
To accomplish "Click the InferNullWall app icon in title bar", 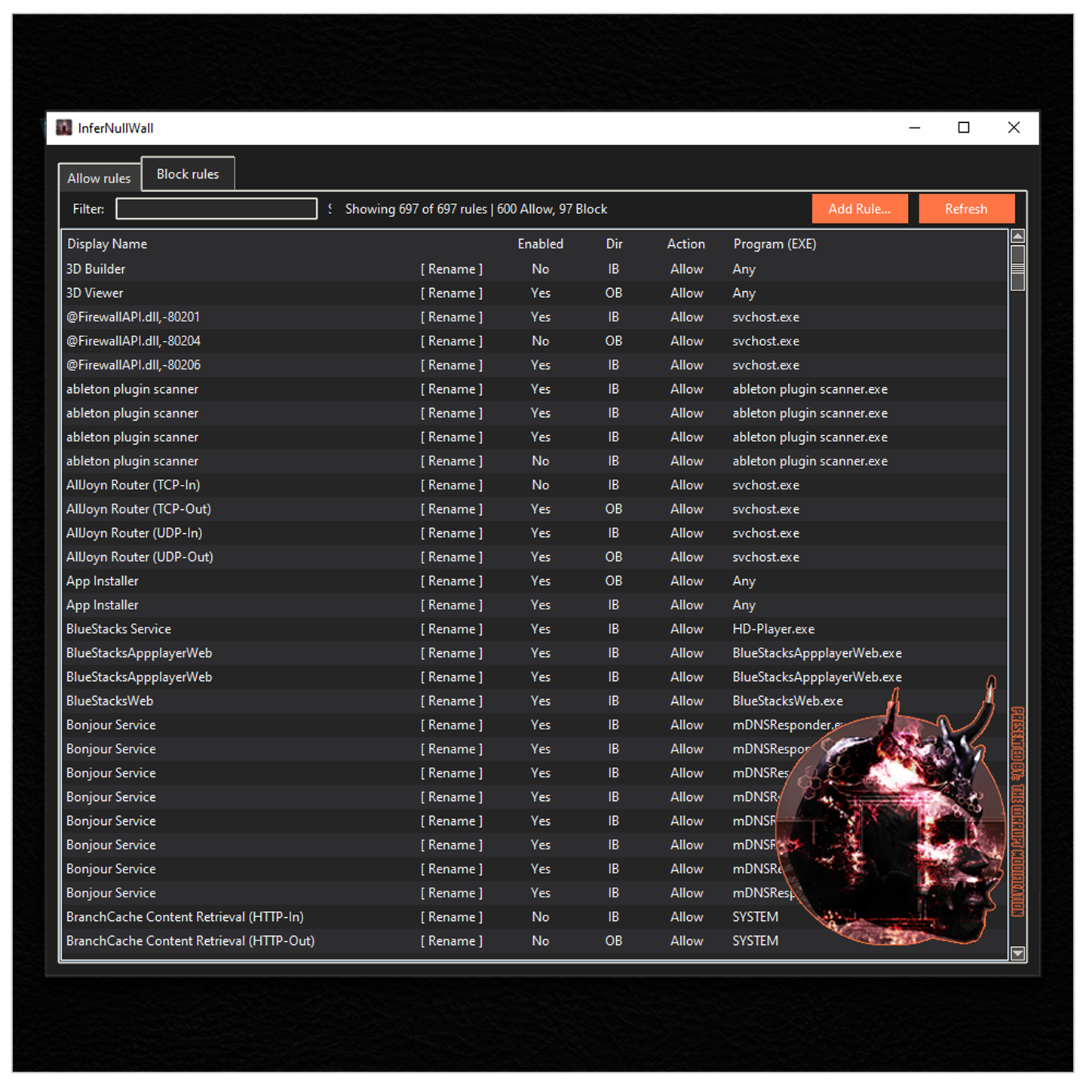I will 64,128.
